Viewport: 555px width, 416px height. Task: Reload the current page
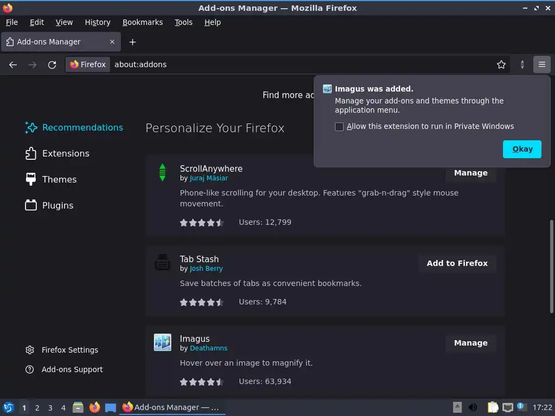pos(52,65)
